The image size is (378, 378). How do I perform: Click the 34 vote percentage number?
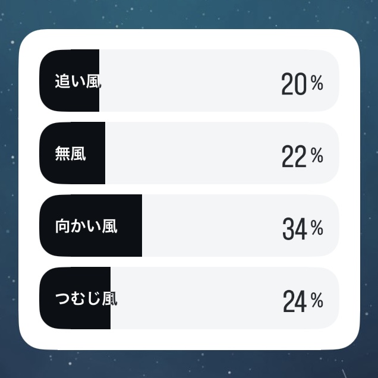pyautogui.click(x=294, y=230)
